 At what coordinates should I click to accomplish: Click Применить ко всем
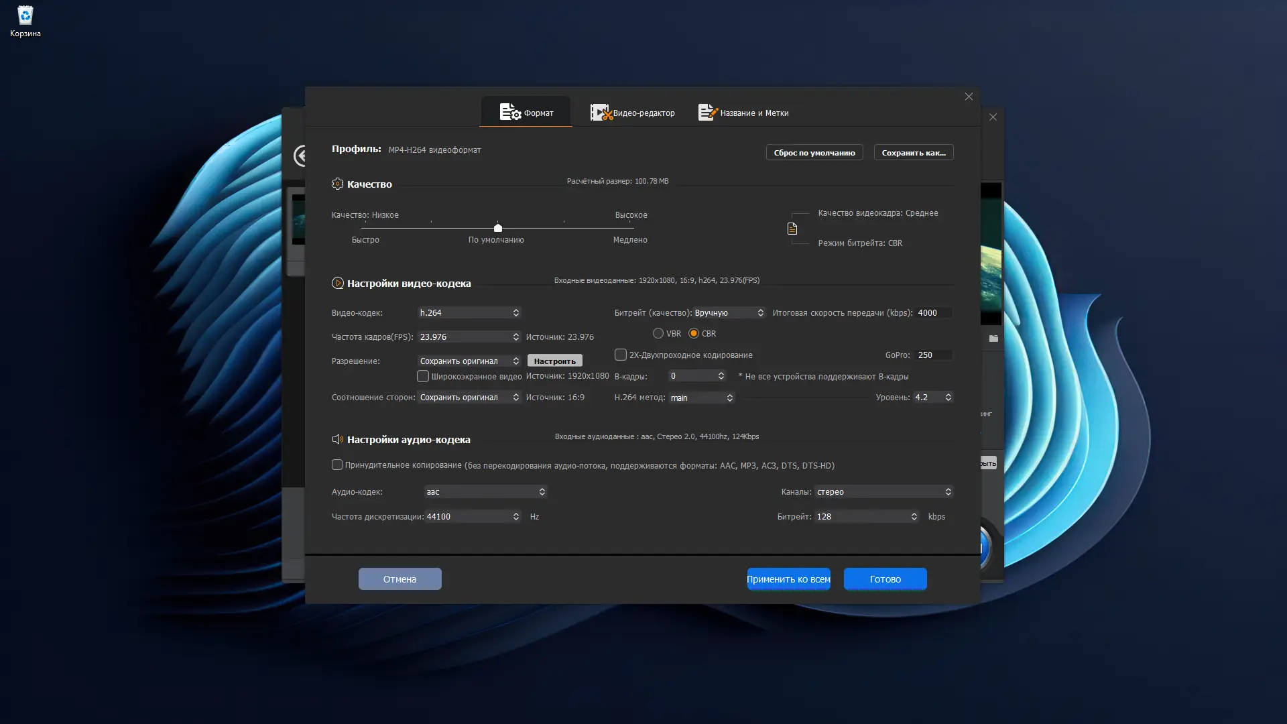(788, 579)
